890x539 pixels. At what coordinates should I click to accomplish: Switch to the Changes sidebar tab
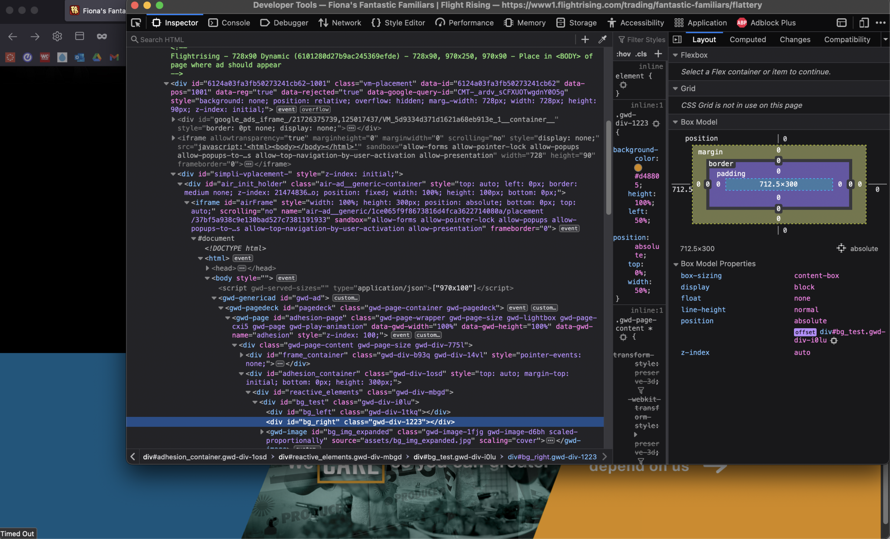[795, 40]
